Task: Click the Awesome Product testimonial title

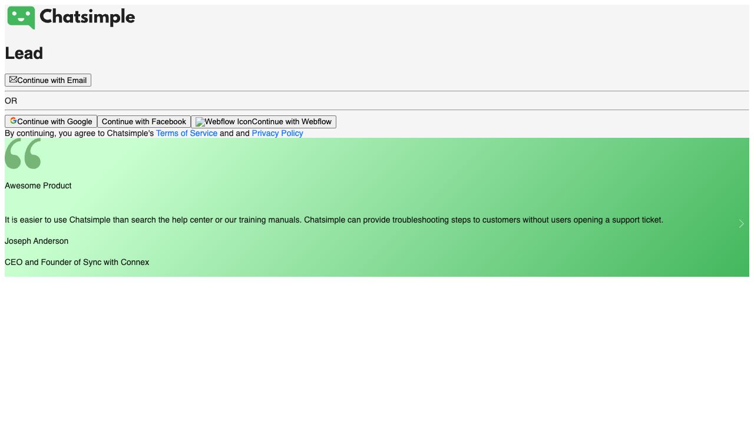Action: point(38,185)
